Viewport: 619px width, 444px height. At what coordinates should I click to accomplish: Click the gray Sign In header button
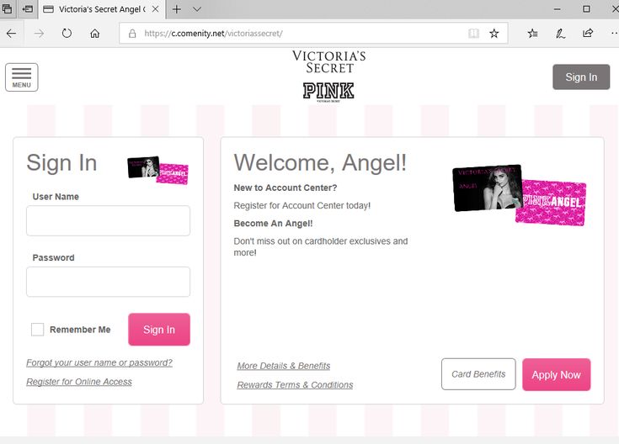click(x=581, y=77)
